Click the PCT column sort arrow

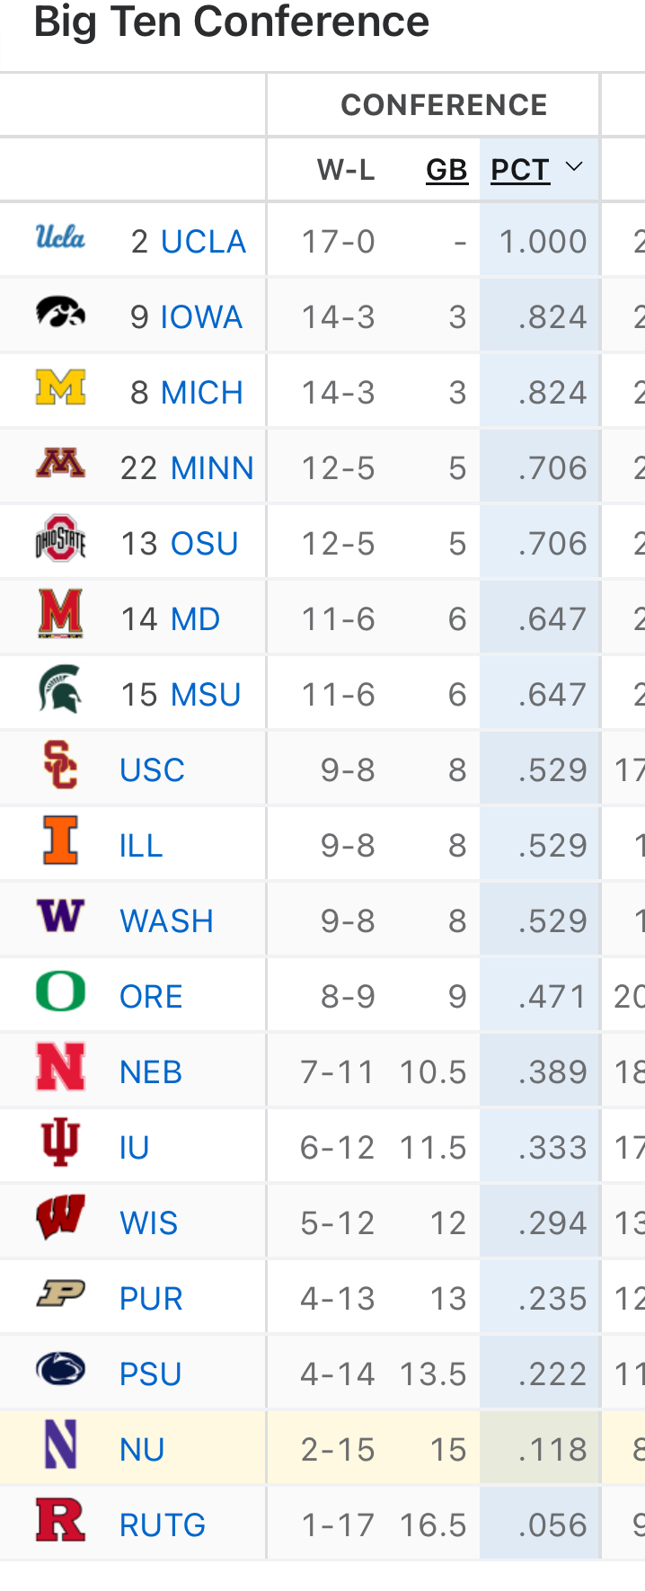(574, 167)
